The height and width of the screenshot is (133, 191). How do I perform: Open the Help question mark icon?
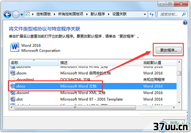pyautogui.click(x=185, y=23)
